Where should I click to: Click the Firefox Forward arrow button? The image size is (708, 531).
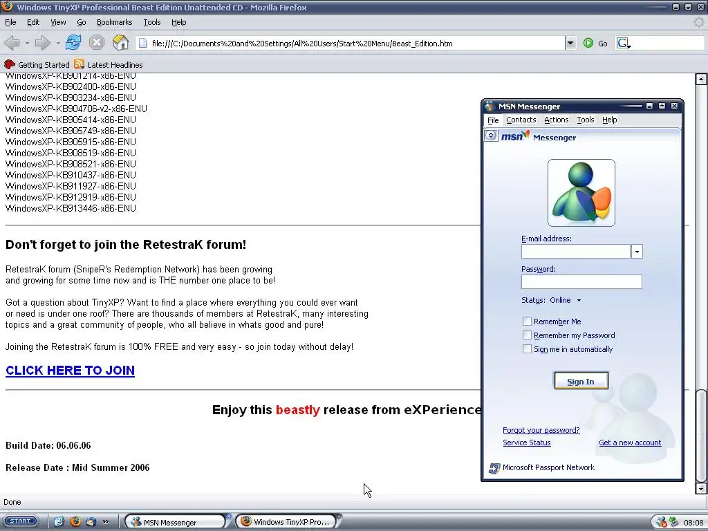click(x=42, y=43)
